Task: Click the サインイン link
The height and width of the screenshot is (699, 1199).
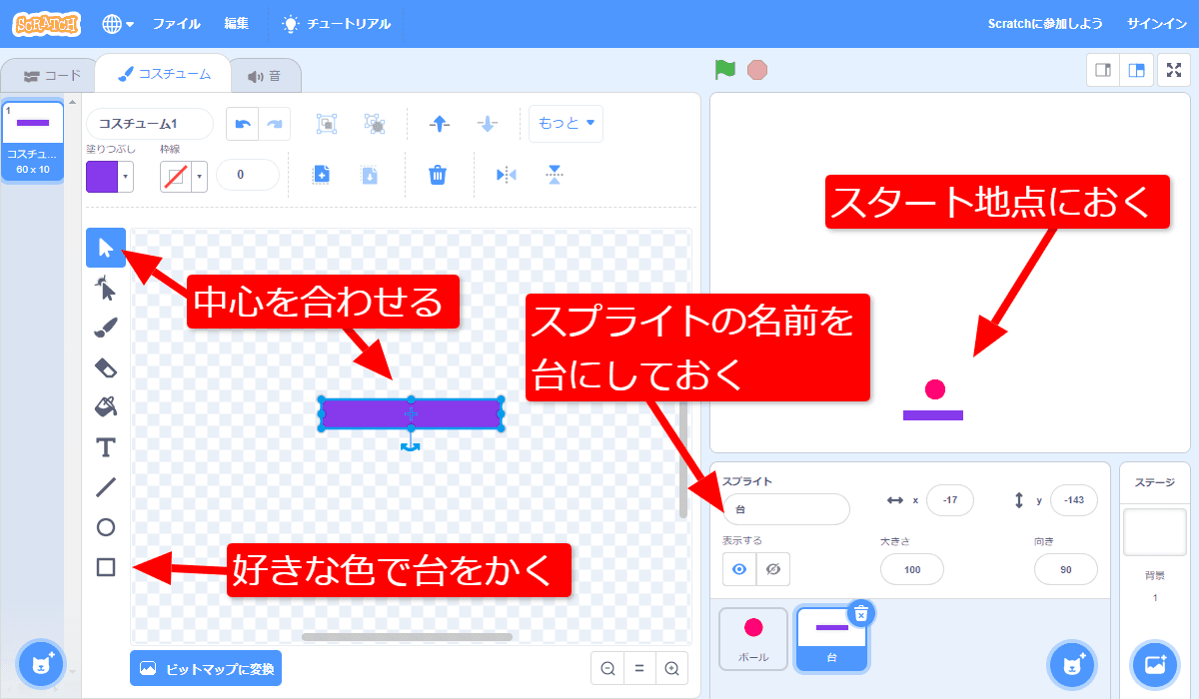Action: coord(1156,23)
